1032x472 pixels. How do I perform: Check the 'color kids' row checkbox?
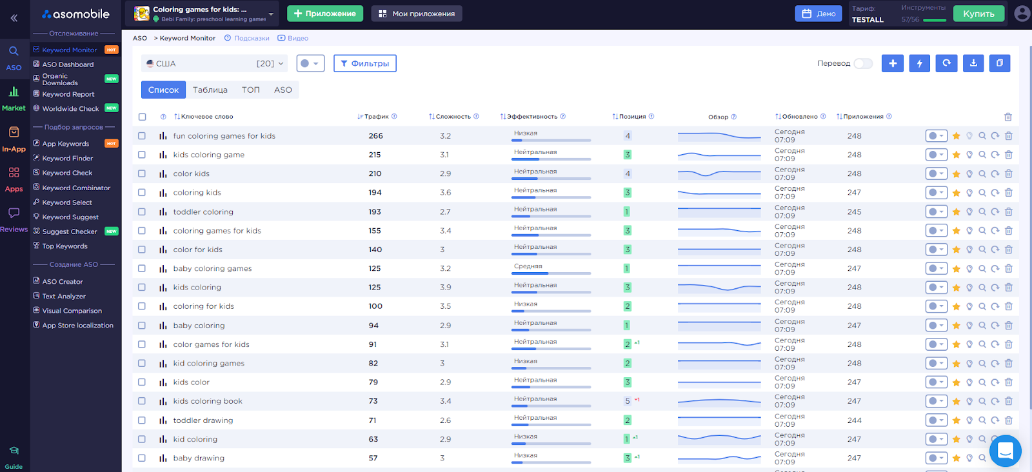[x=142, y=174]
